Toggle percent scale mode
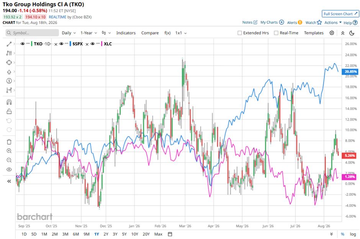The image size is (360, 239). click(x=342, y=234)
